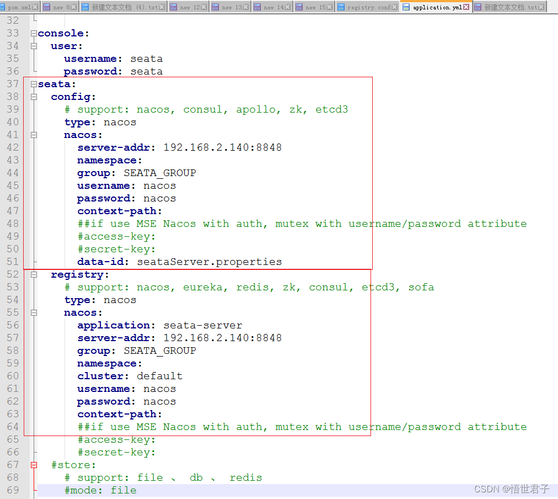Image resolution: width=558 pixels, height=499 pixels.
Task: Collapse the nacos: block on line 55
Action: 34,313
